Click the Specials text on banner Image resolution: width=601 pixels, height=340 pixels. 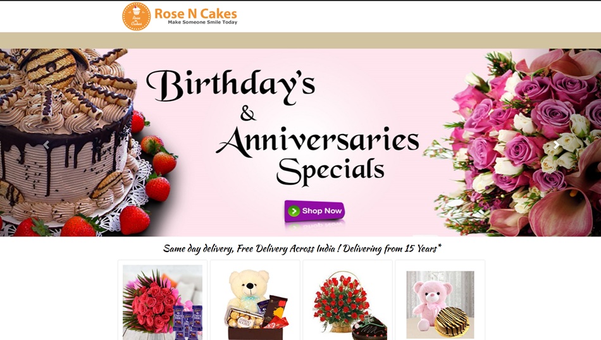click(330, 171)
